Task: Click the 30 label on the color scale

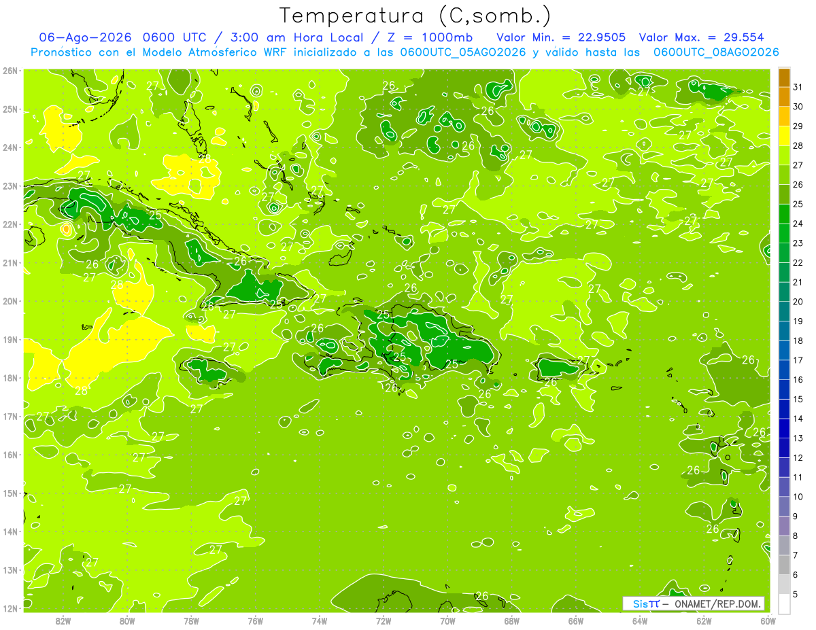Action: (x=798, y=107)
